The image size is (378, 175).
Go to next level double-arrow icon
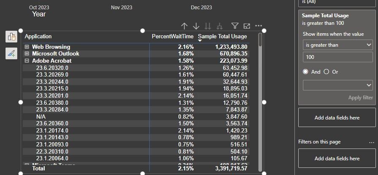tap(208, 26)
